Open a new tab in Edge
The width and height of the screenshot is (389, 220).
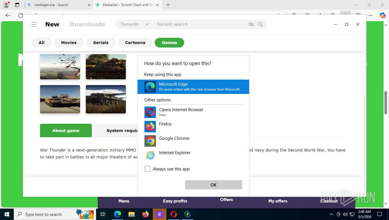coord(168,5)
